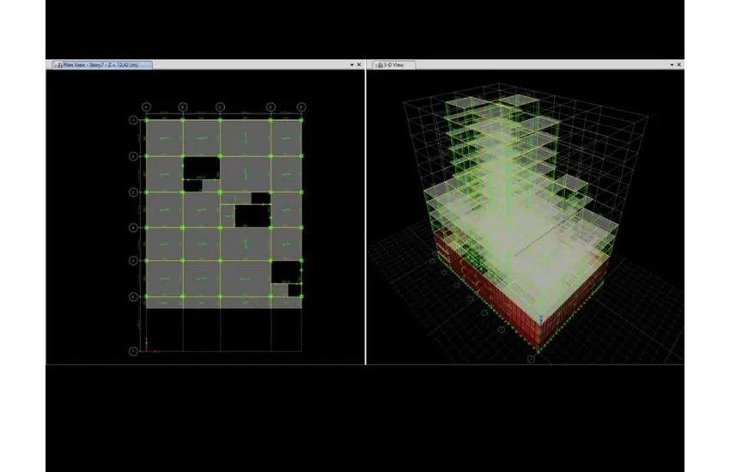Image resolution: width=730 pixels, height=472 pixels.
Task: Click the topmost left-side grid bubble in plan
Action: 132,120
